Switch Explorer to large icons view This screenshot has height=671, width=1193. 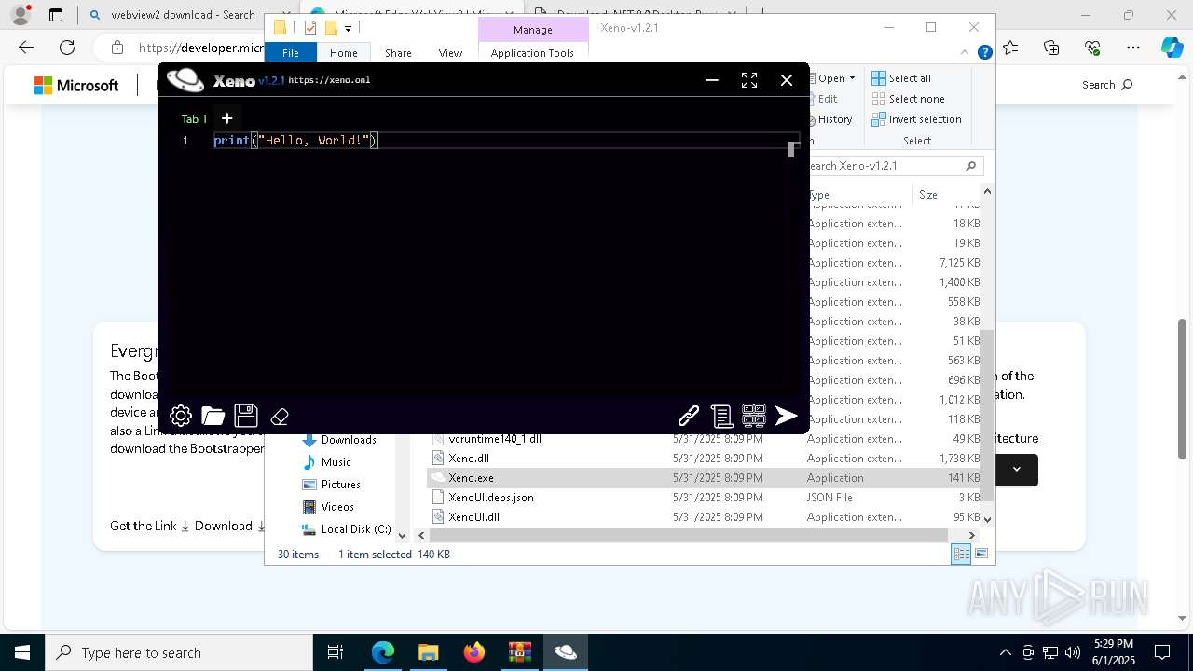pos(980,555)
